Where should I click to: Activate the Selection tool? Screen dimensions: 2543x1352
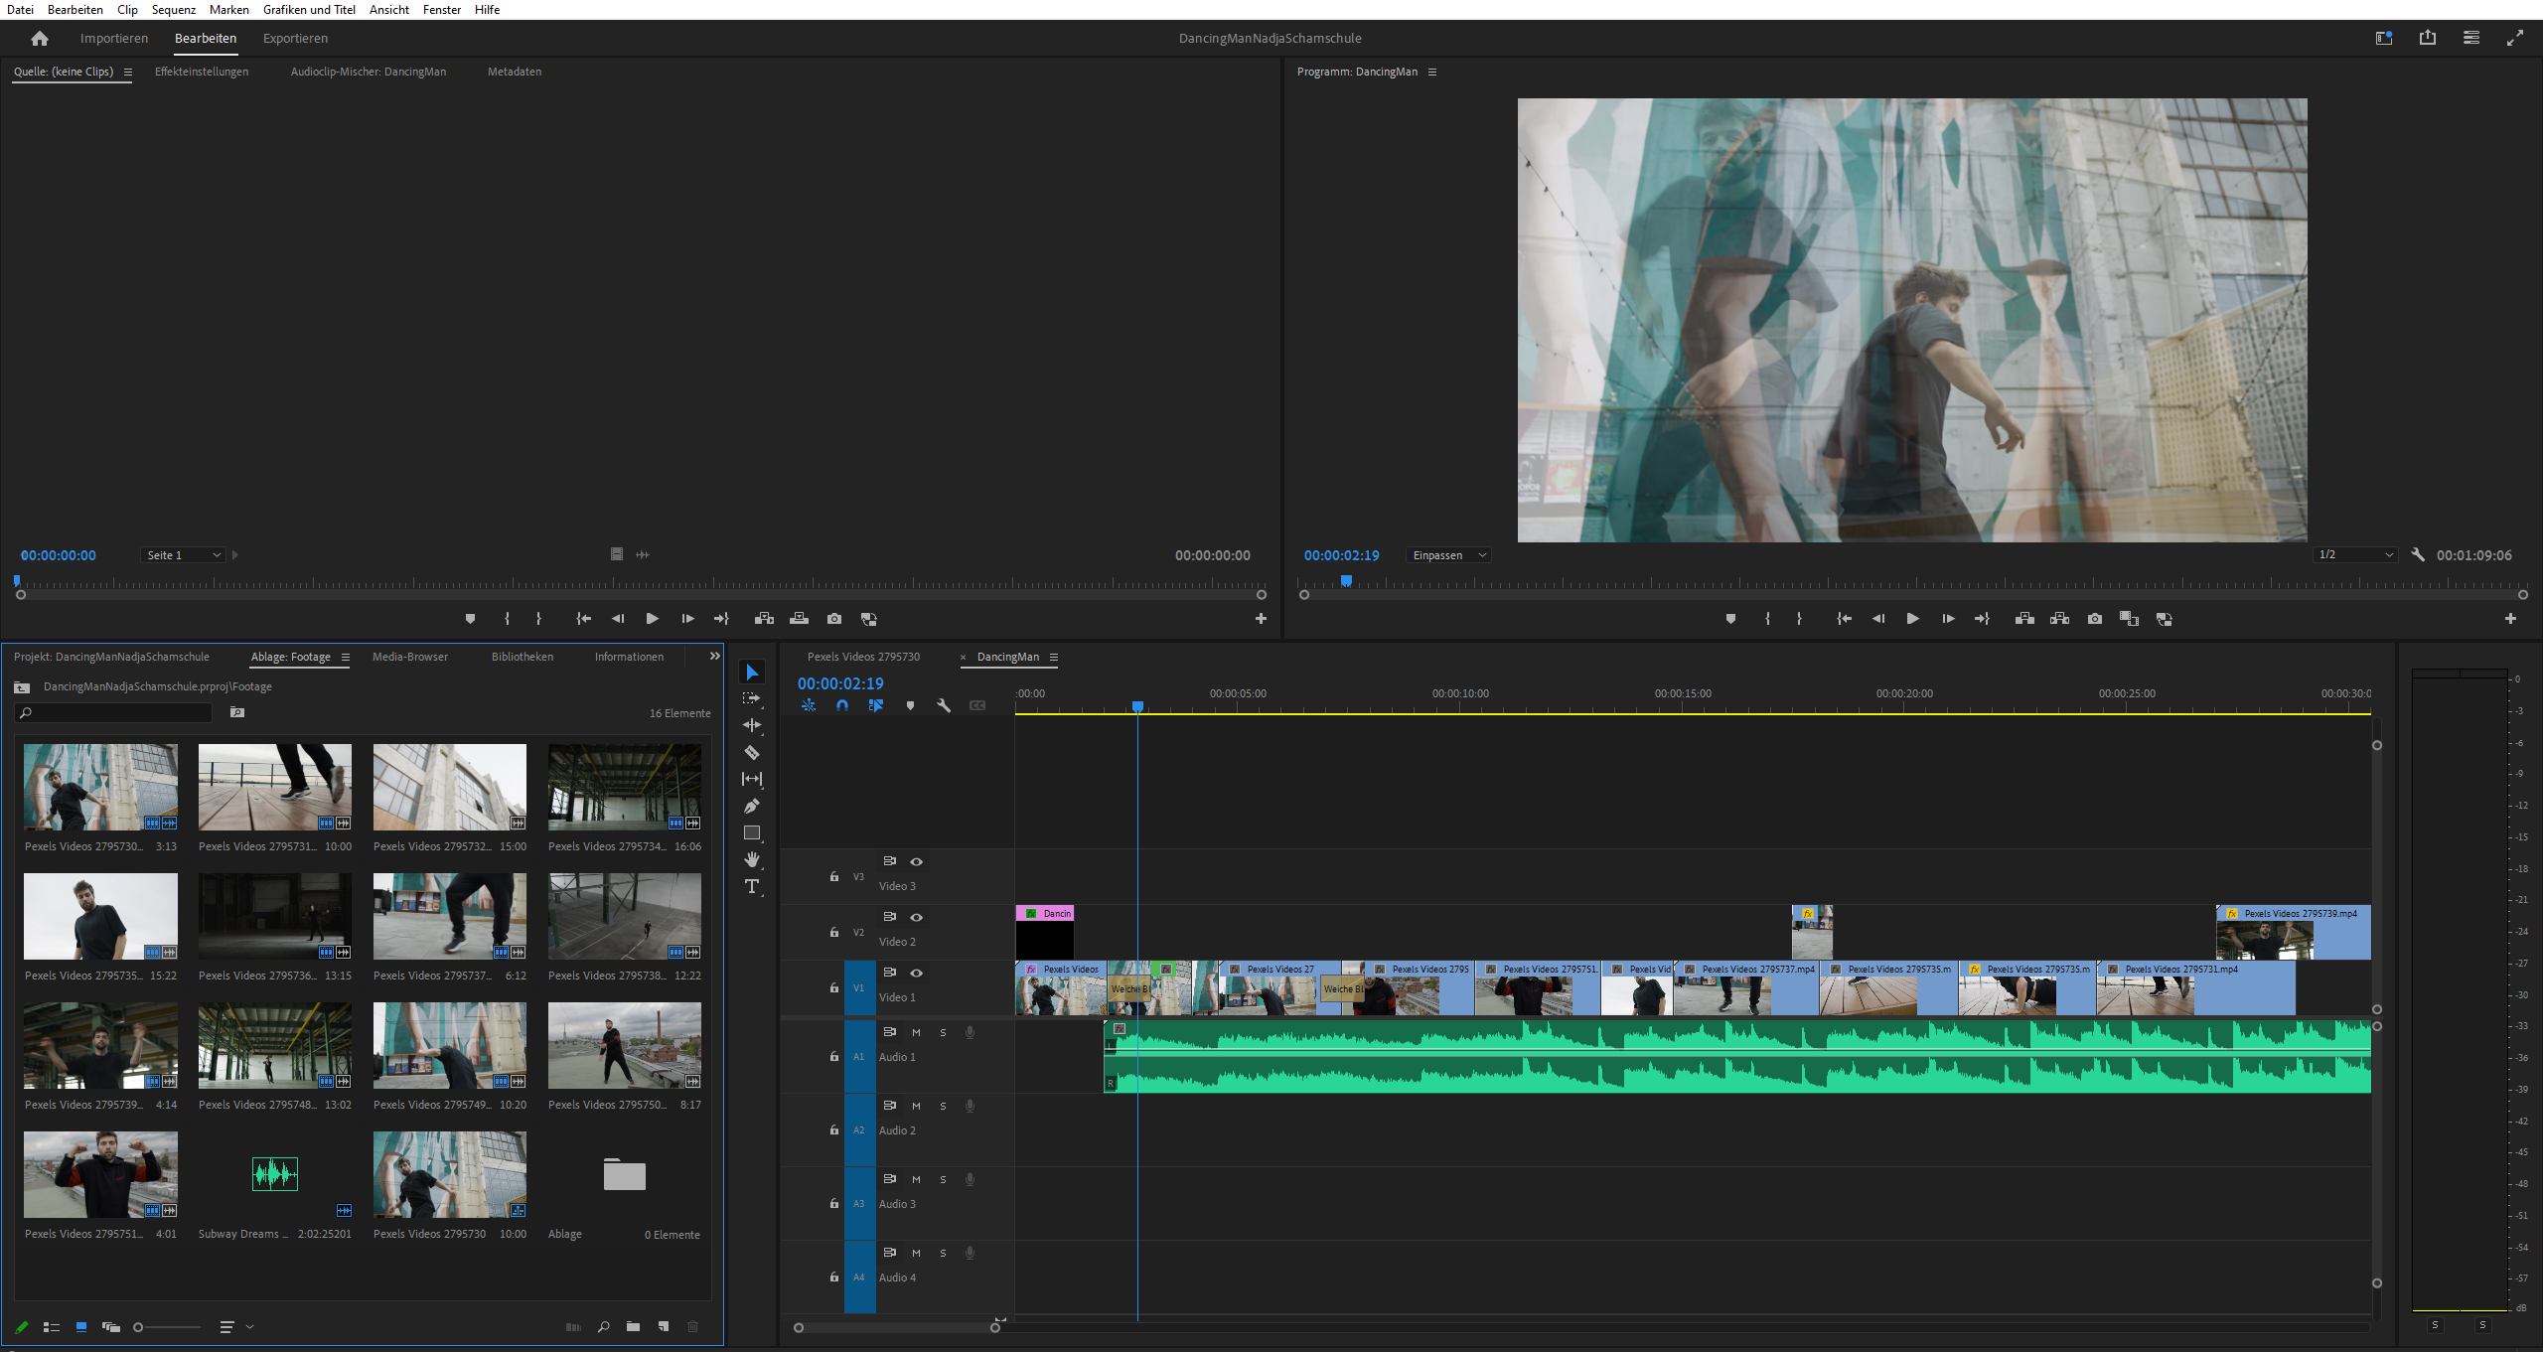(752, 673)
